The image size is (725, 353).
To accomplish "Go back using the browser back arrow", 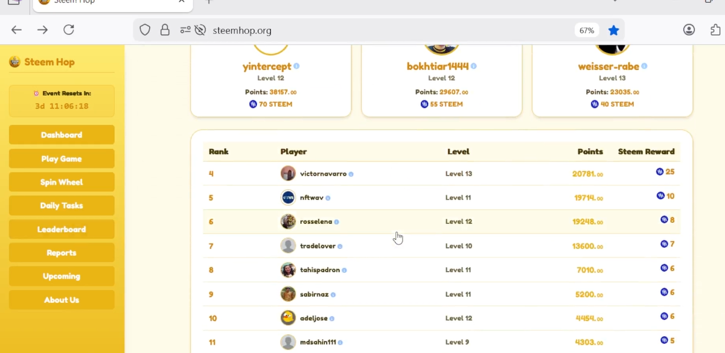I will [x=16, y=30].
